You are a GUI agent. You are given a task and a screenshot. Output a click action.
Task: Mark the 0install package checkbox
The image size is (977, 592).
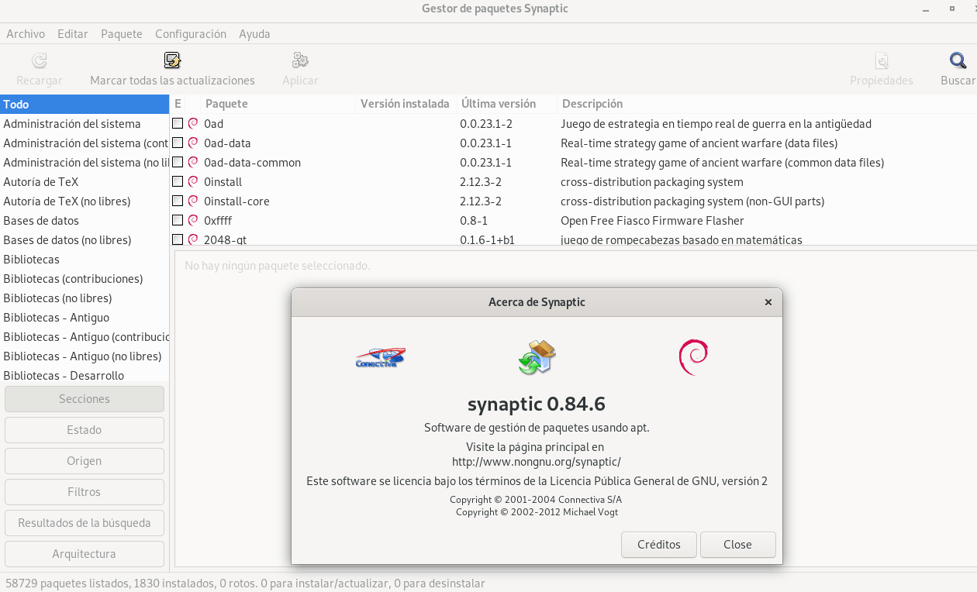tap(178, 182)
